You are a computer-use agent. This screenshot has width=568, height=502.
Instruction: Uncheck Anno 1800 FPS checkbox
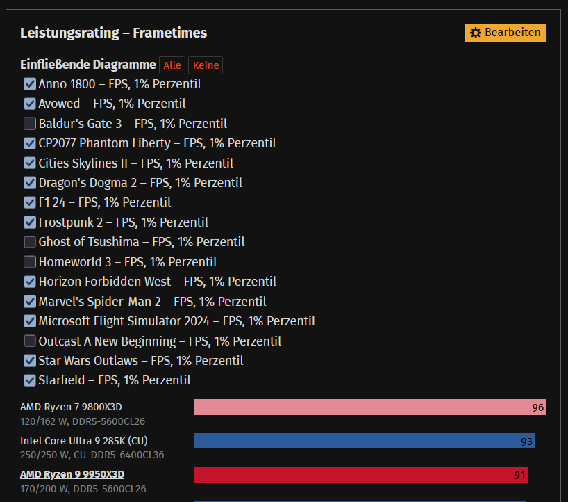tap(30, 84)
